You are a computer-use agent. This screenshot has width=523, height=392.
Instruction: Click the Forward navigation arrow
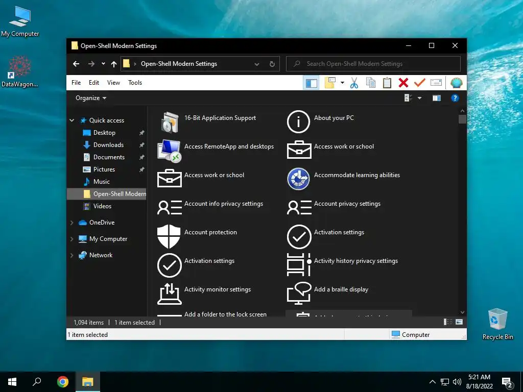tap(91, 64)
